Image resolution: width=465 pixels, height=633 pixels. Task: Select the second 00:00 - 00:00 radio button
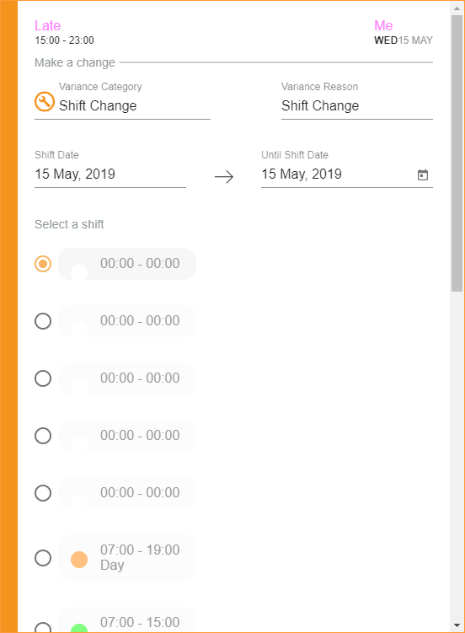click(x=43, y=321)
